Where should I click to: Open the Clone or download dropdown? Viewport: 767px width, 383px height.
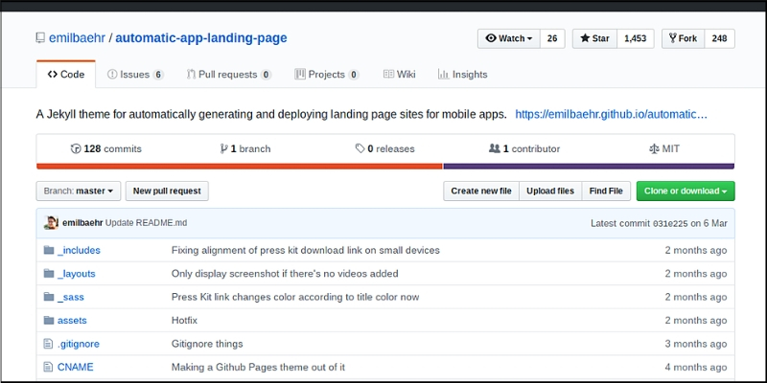pos(686,191)
